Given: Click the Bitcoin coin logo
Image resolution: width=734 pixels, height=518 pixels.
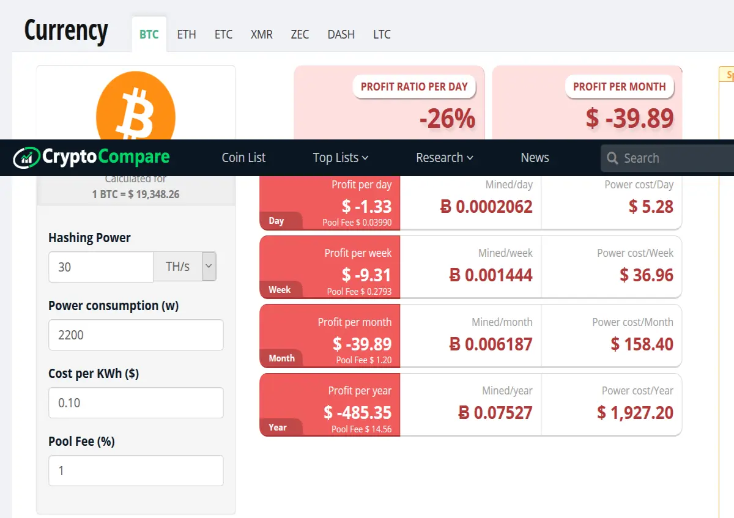Looking at the screenshot, I should coord(136,106).
